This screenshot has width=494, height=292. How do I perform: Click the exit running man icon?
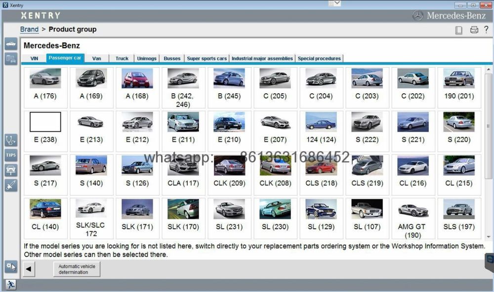tap(11, 285)
